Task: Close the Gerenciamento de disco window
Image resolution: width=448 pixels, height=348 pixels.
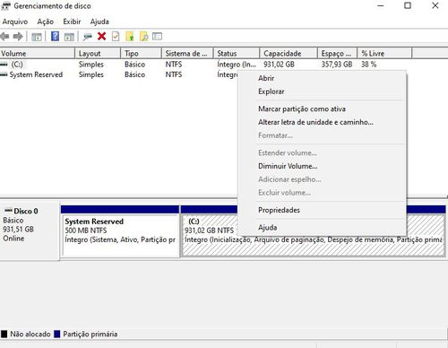Action: (435, 5)
